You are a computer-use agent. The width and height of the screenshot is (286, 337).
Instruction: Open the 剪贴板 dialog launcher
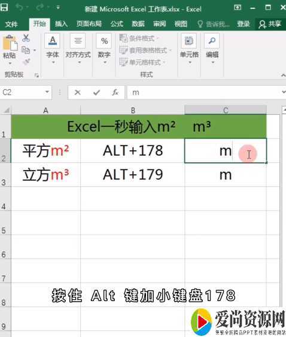36,75
